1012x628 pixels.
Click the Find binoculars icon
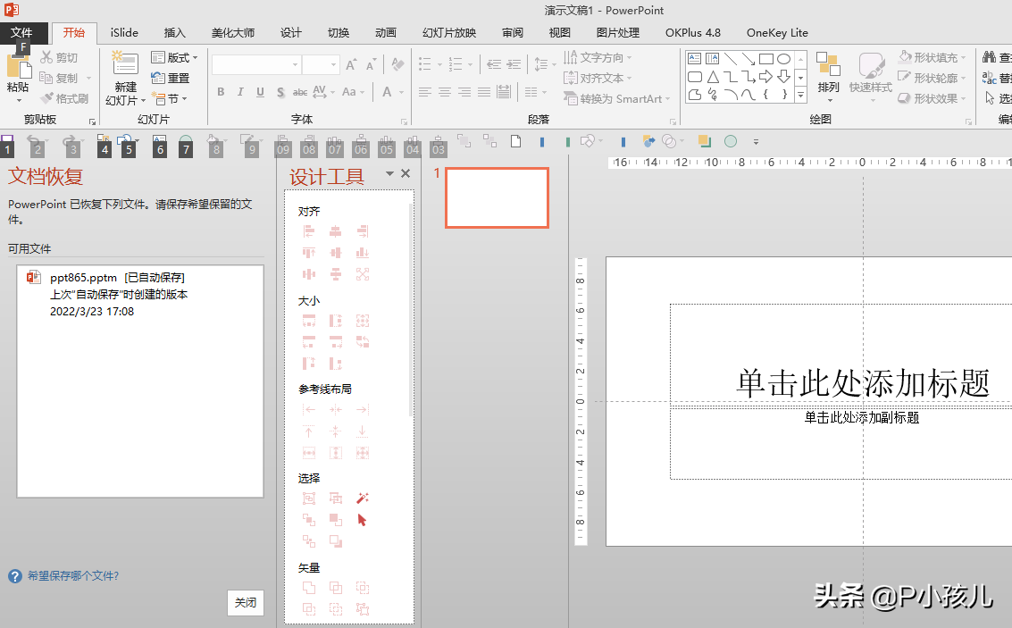pos(989,57)
